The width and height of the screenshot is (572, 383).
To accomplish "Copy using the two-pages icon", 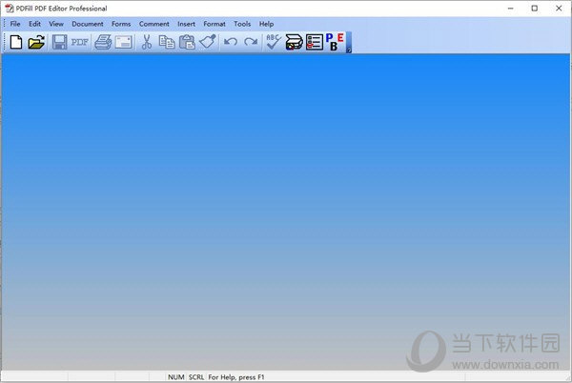I will 167,42.
